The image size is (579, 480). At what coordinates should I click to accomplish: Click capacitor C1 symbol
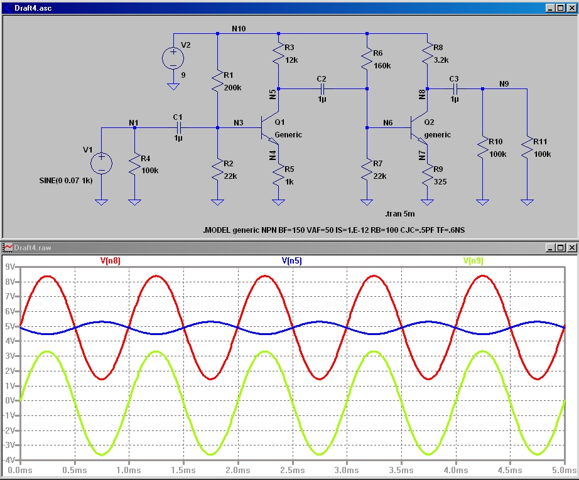(x=179, y=128)
